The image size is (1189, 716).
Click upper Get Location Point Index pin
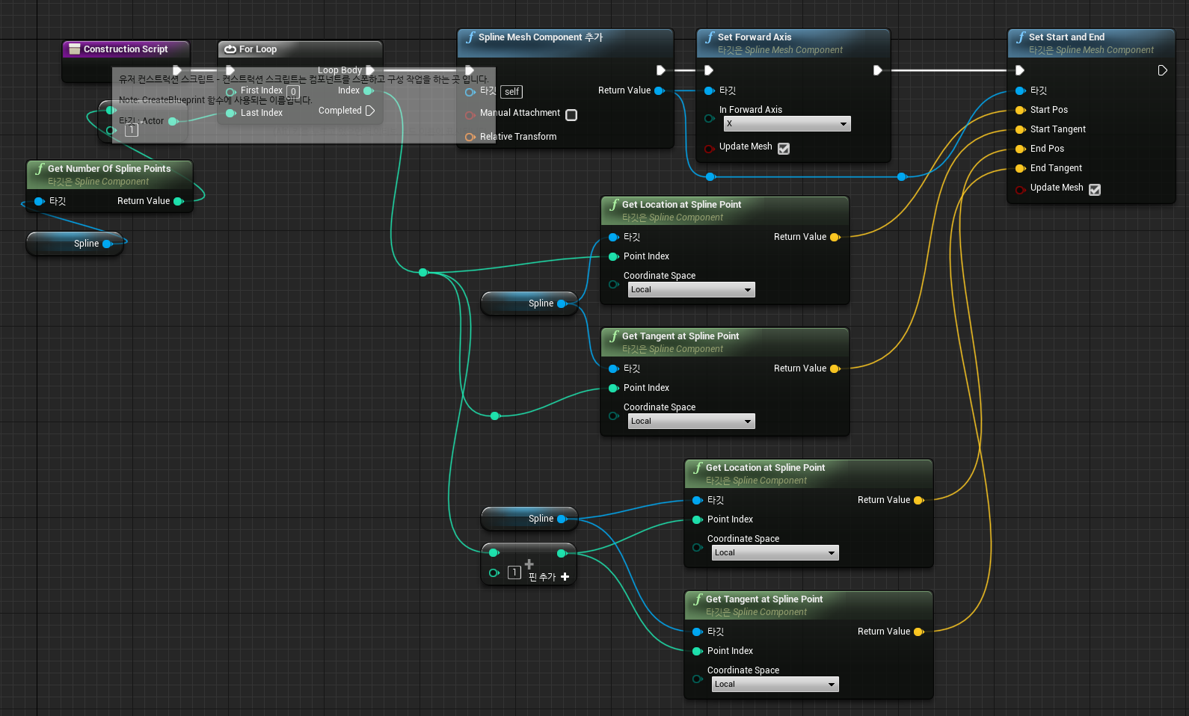point(614,256)
